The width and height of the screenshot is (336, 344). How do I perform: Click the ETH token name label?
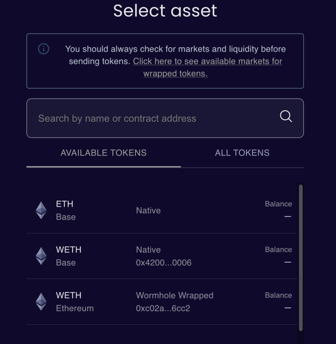[65, 204]
